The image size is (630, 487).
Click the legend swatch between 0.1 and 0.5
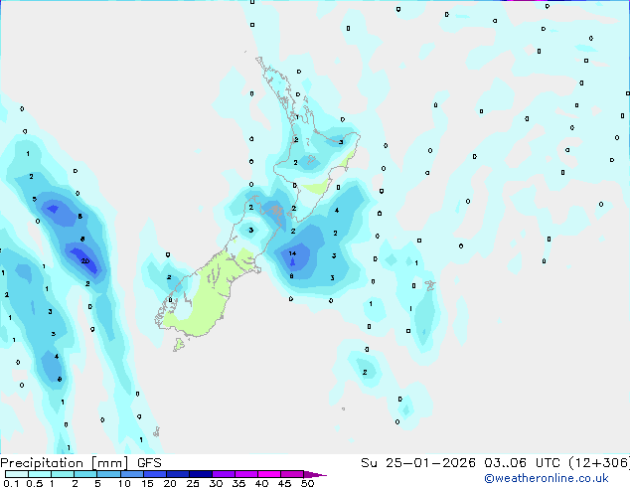coord(17,474)
